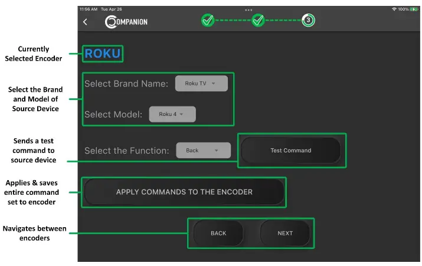Tap the Wi-Fi status icon
The width and height of the screenshot is (422, 266).
[394, 9]
